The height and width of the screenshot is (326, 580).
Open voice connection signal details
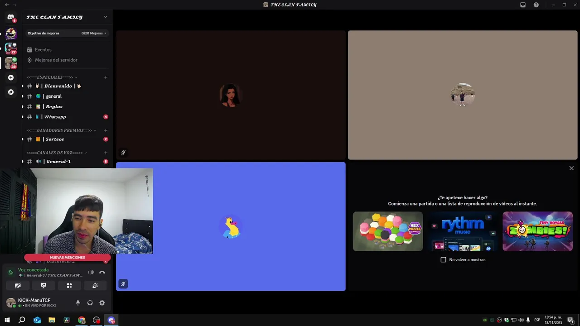11,272
